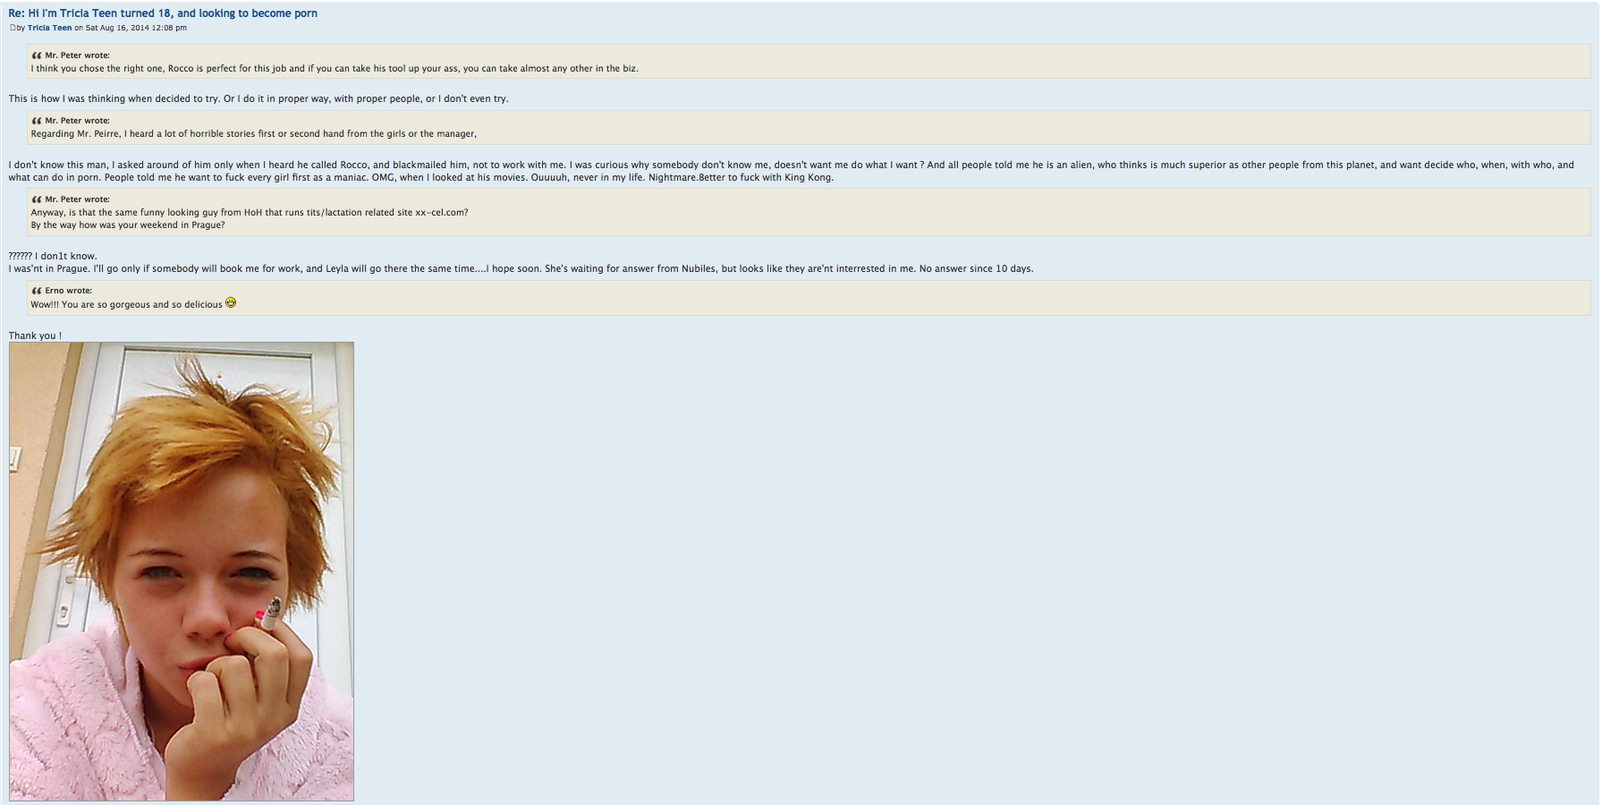
Task: Click the 'By the way how was your weekend in Prague?' line
Action: coord(128,225)
